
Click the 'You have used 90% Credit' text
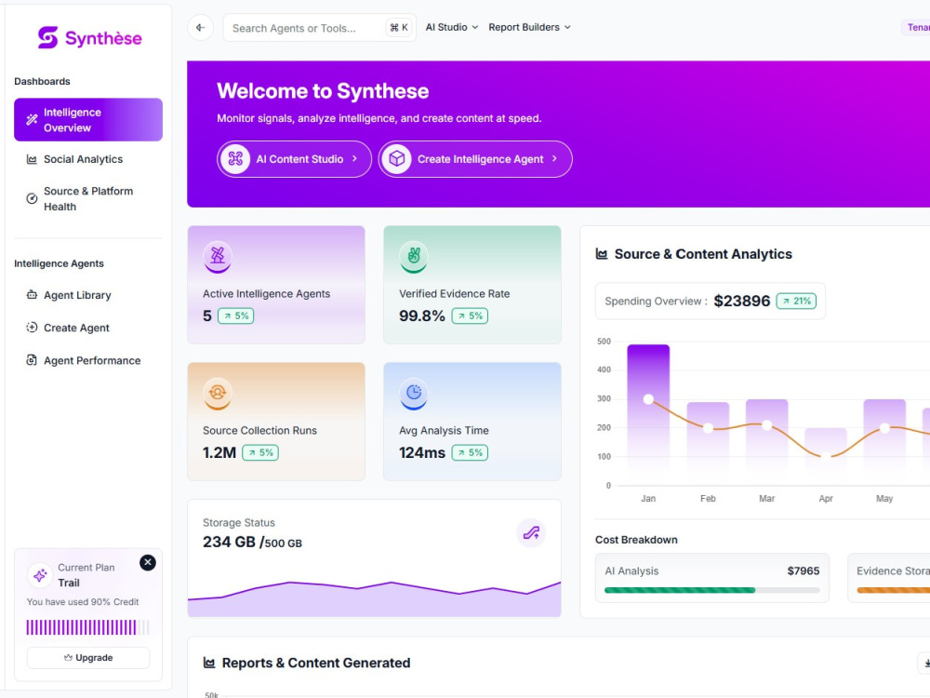click(83, 602)
